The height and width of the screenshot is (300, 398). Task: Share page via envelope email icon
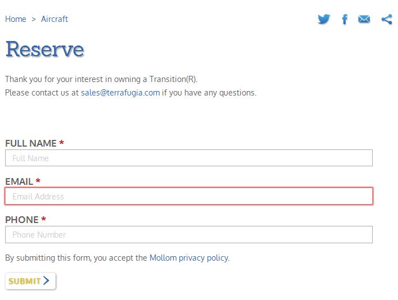click(x=364, y=19)
